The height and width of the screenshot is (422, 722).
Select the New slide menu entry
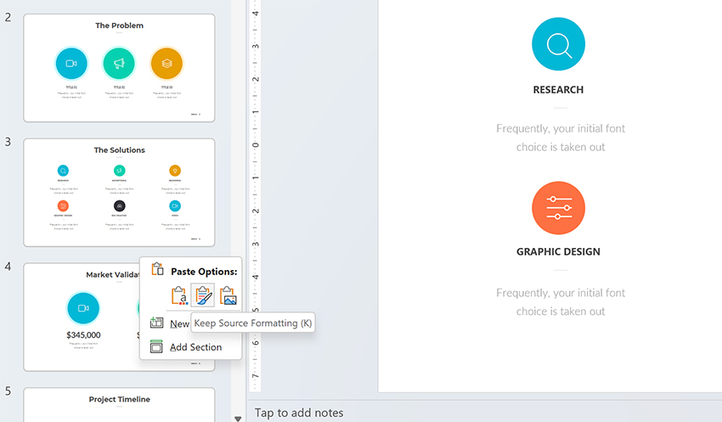[x=179, y=324]
